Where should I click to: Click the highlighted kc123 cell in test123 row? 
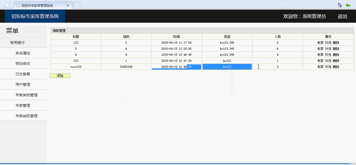(227, 67)
